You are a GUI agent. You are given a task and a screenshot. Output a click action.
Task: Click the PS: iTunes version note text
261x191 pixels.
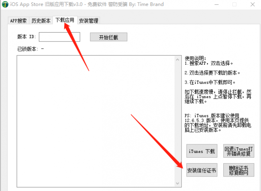(x=218, y=123)
